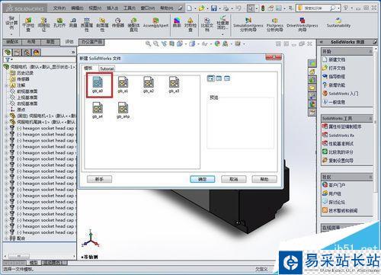Open the Sustainability tool
This screenshot has width=381, height=275.
pos(338,23)
